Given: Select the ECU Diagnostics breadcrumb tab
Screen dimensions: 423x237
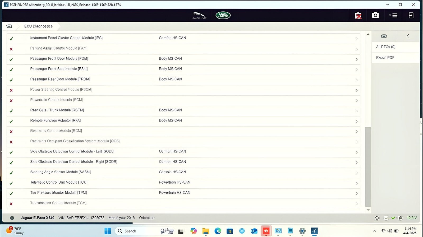Looking at the screenshot, I should coord(38,26).
